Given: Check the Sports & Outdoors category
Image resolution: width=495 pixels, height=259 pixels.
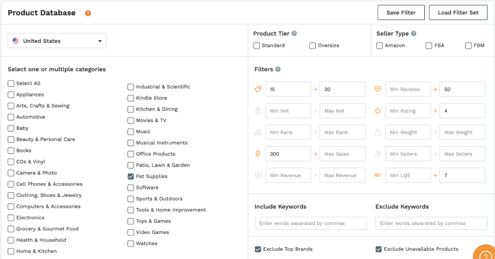Looking at the screenshot, I should [131, 198].
